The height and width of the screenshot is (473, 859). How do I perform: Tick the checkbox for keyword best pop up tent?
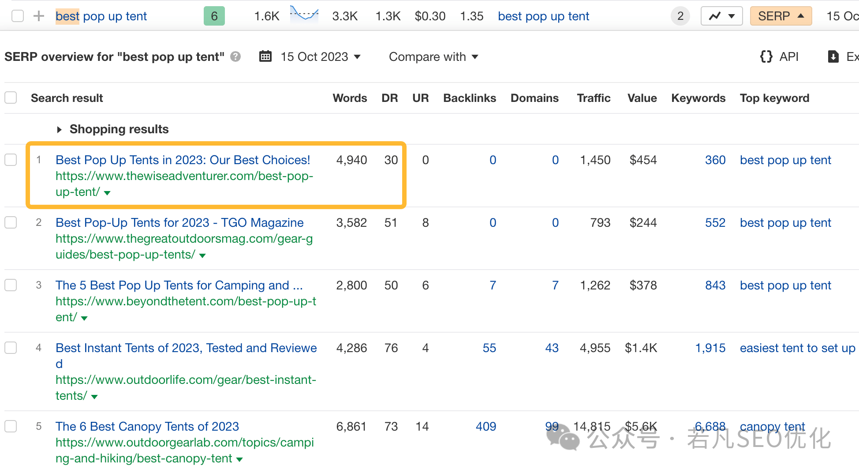(x=18, y=16)
